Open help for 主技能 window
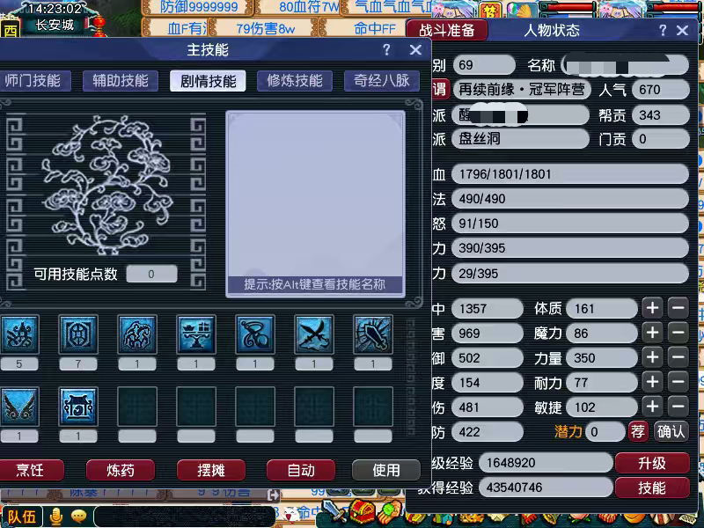 (x=386, y=49)
